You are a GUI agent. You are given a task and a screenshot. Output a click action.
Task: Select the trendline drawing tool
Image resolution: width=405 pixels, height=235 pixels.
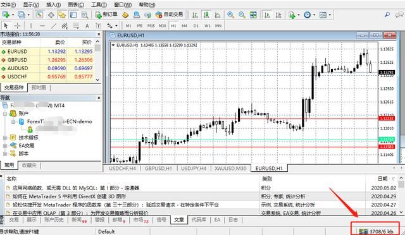(53, 26)
